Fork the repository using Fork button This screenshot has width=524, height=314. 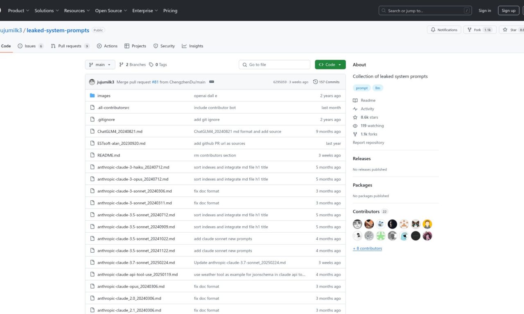480,30
